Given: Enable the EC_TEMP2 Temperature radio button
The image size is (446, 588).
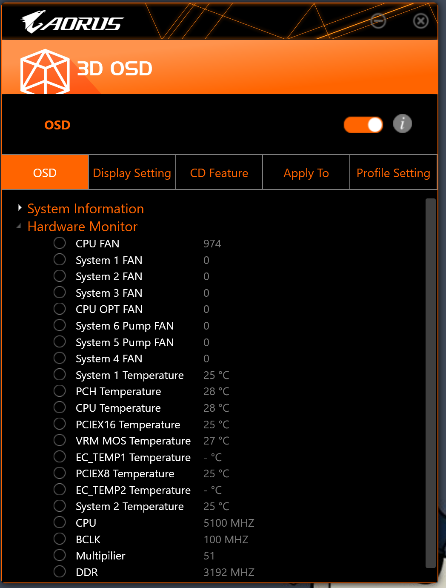Looking at the screenshot, I should [x=60, y=490].
